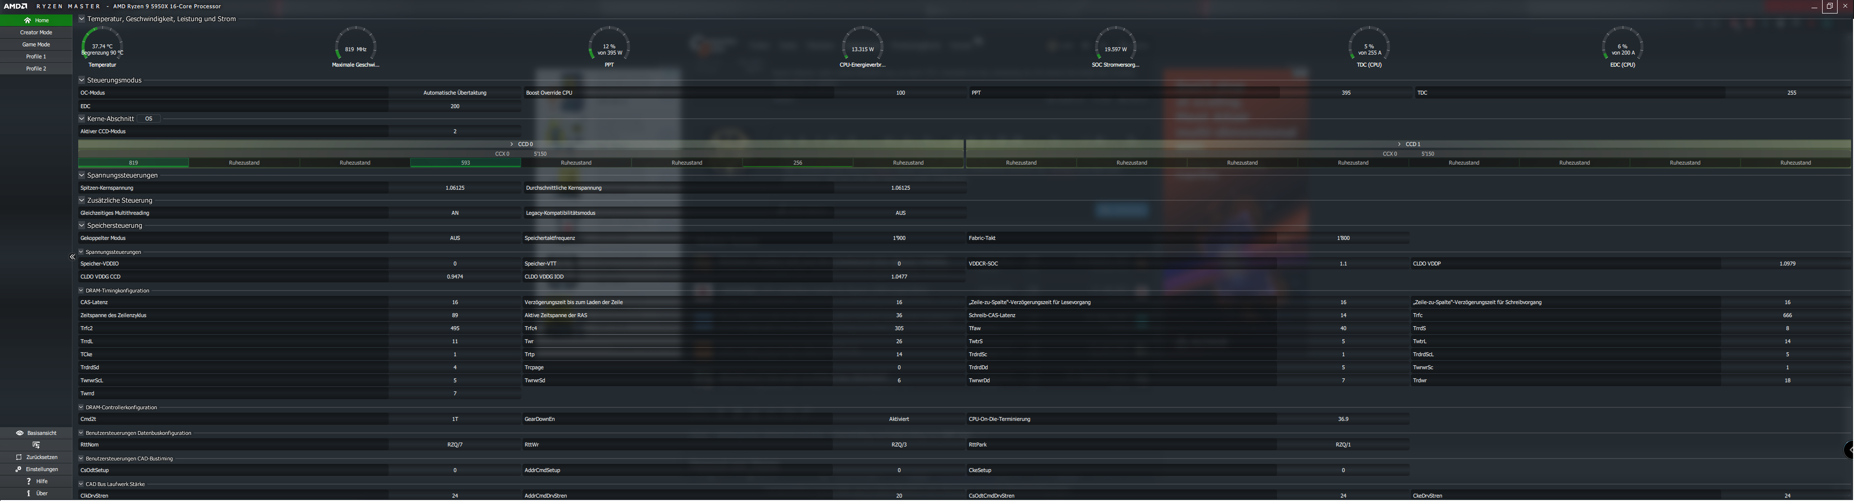Click the EDC (CPU) gauge
The height and width of the screenshot is (501, 1854).
tap(1622, 47)
